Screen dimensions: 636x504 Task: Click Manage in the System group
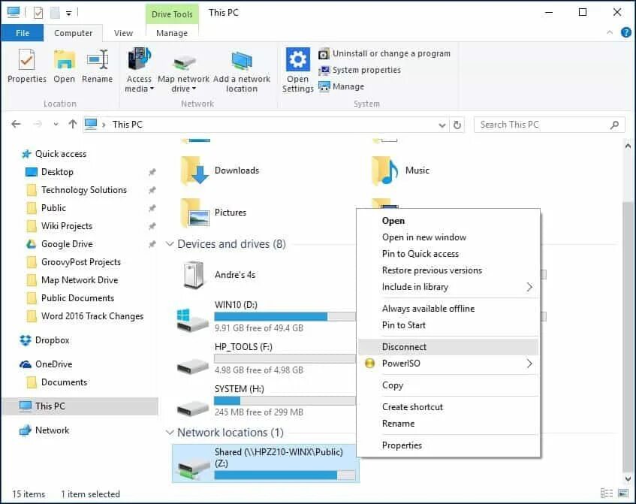342,86
